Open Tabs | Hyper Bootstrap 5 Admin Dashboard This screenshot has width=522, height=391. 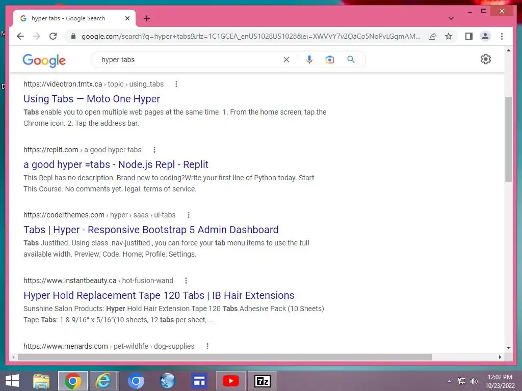coord(151,230)
